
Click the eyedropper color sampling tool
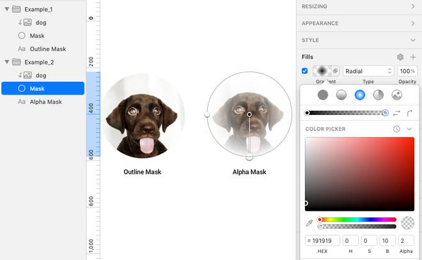point(310,223)
